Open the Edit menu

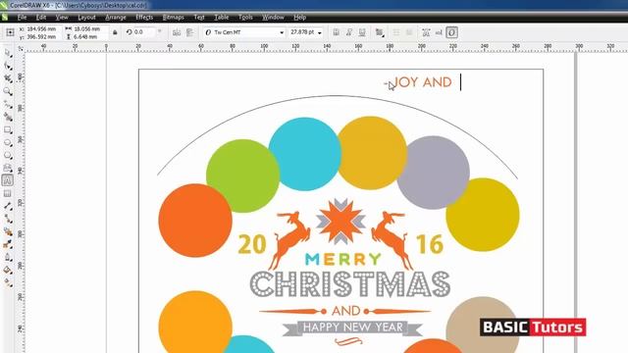pyautogui.click(x=41, y=18)
